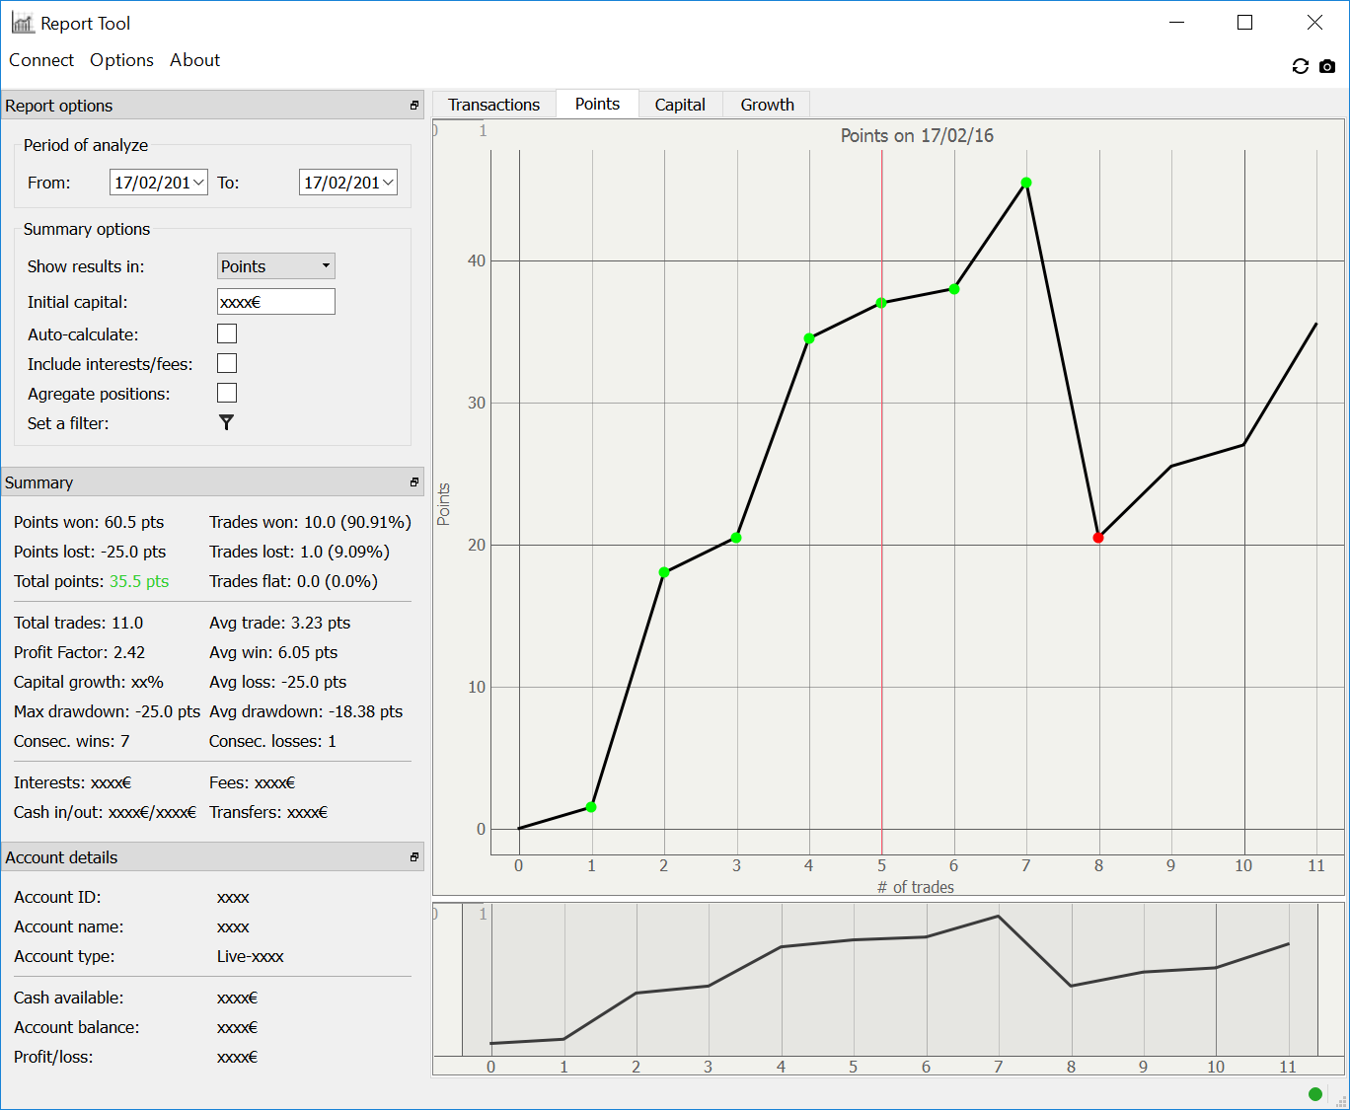Click the green connection status indicator
The width and height of the screenshot is (1350, 1110).
click(1315, 1093)
